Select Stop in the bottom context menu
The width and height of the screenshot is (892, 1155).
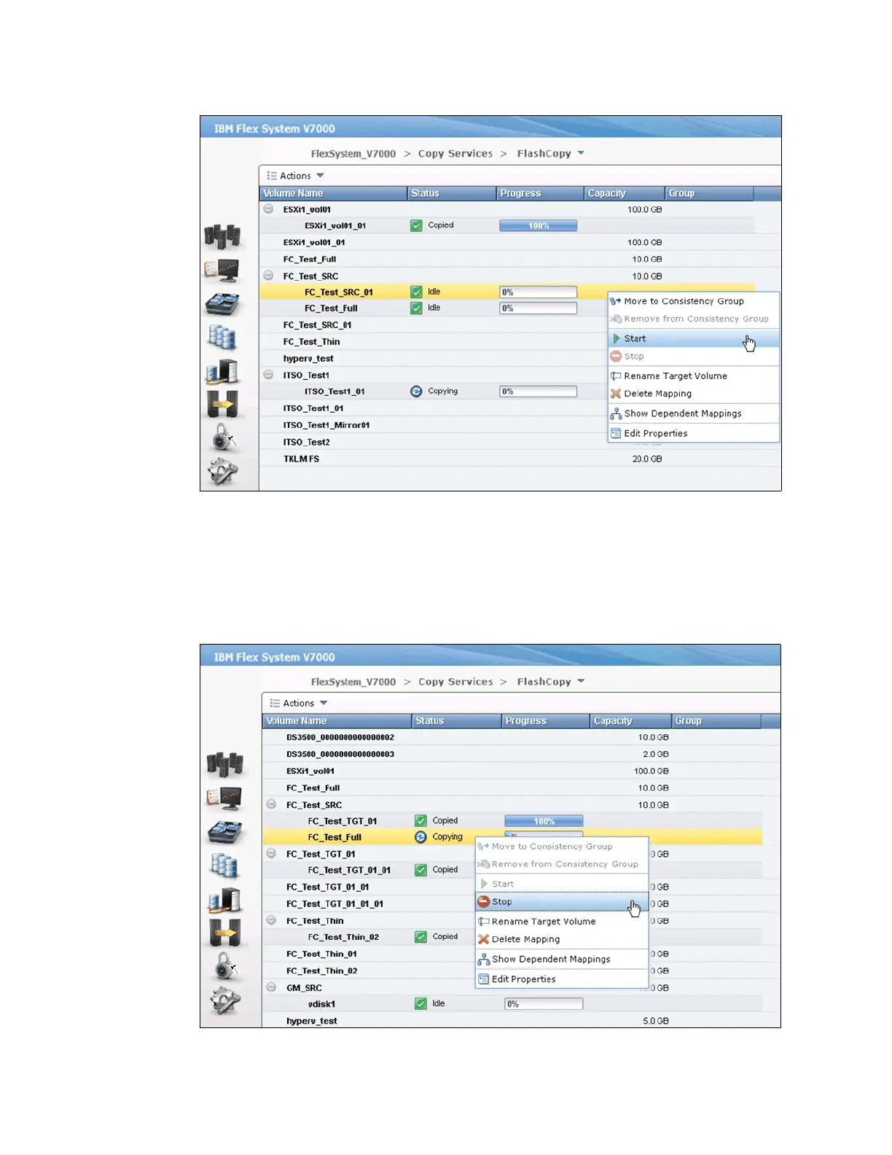pyautogui.click(x=562, y=902)
